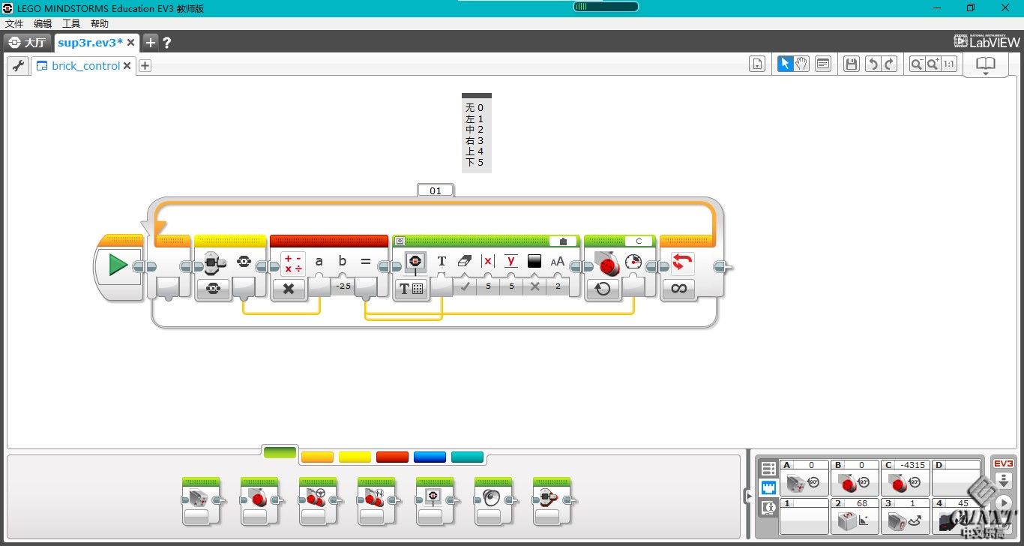Select the red Data Operations palette tab
The height and width of the screenshot is (546, 1024).
[392, 457]
